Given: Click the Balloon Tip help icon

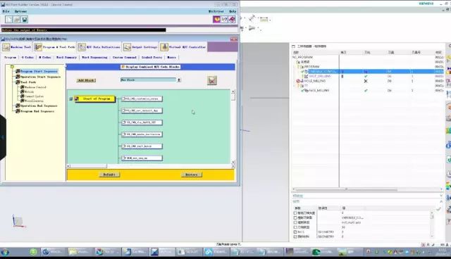Looking at the screenshot, I should coord(216,19).
